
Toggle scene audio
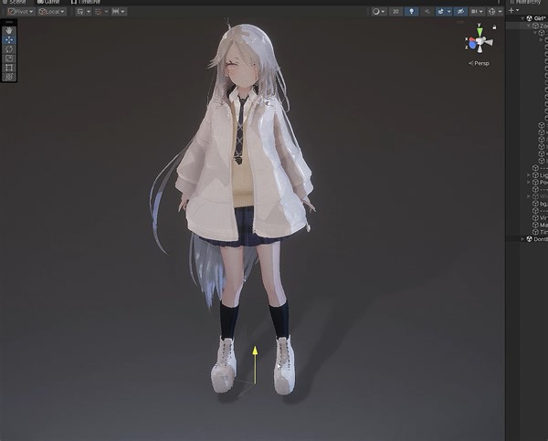pos(427,12)
